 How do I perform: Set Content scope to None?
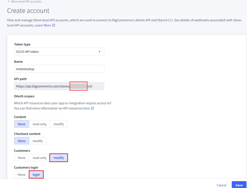[22, 124]
